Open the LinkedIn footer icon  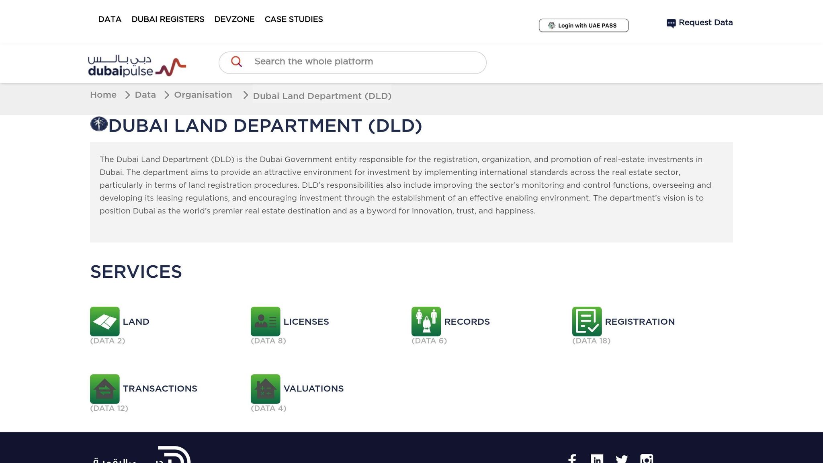(x=597, y=459)
